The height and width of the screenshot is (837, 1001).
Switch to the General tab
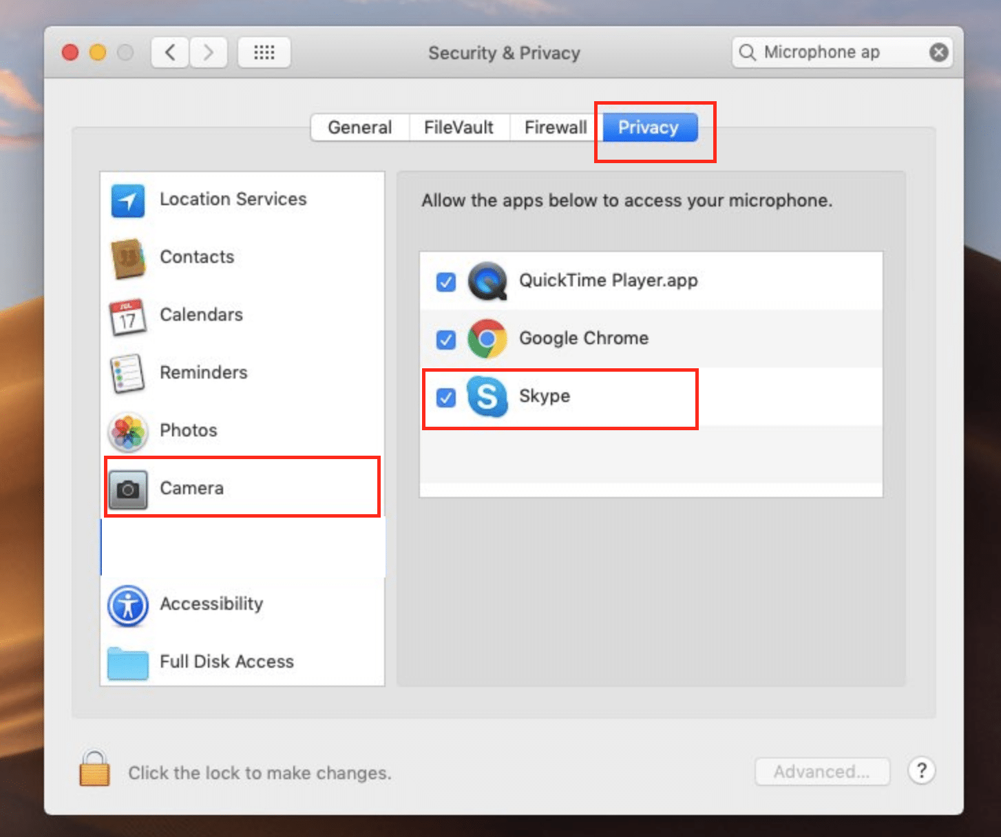coord(359,127)
